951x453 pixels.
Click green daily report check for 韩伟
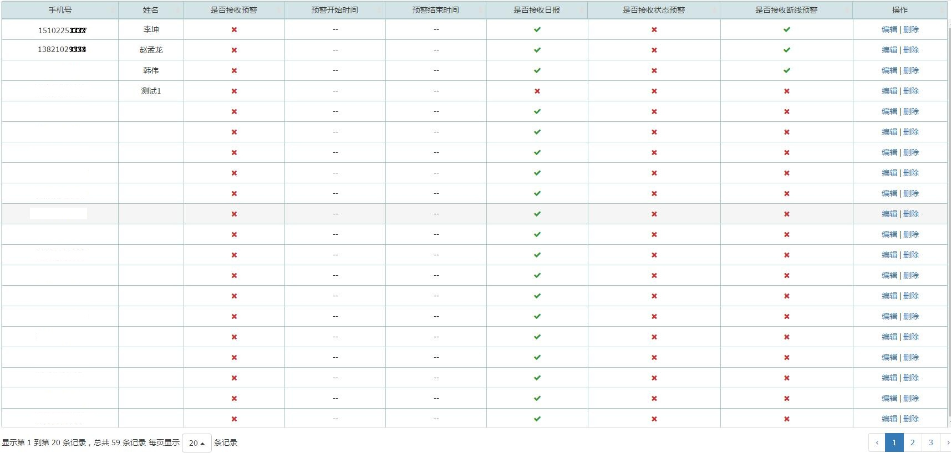coord(537,70)
